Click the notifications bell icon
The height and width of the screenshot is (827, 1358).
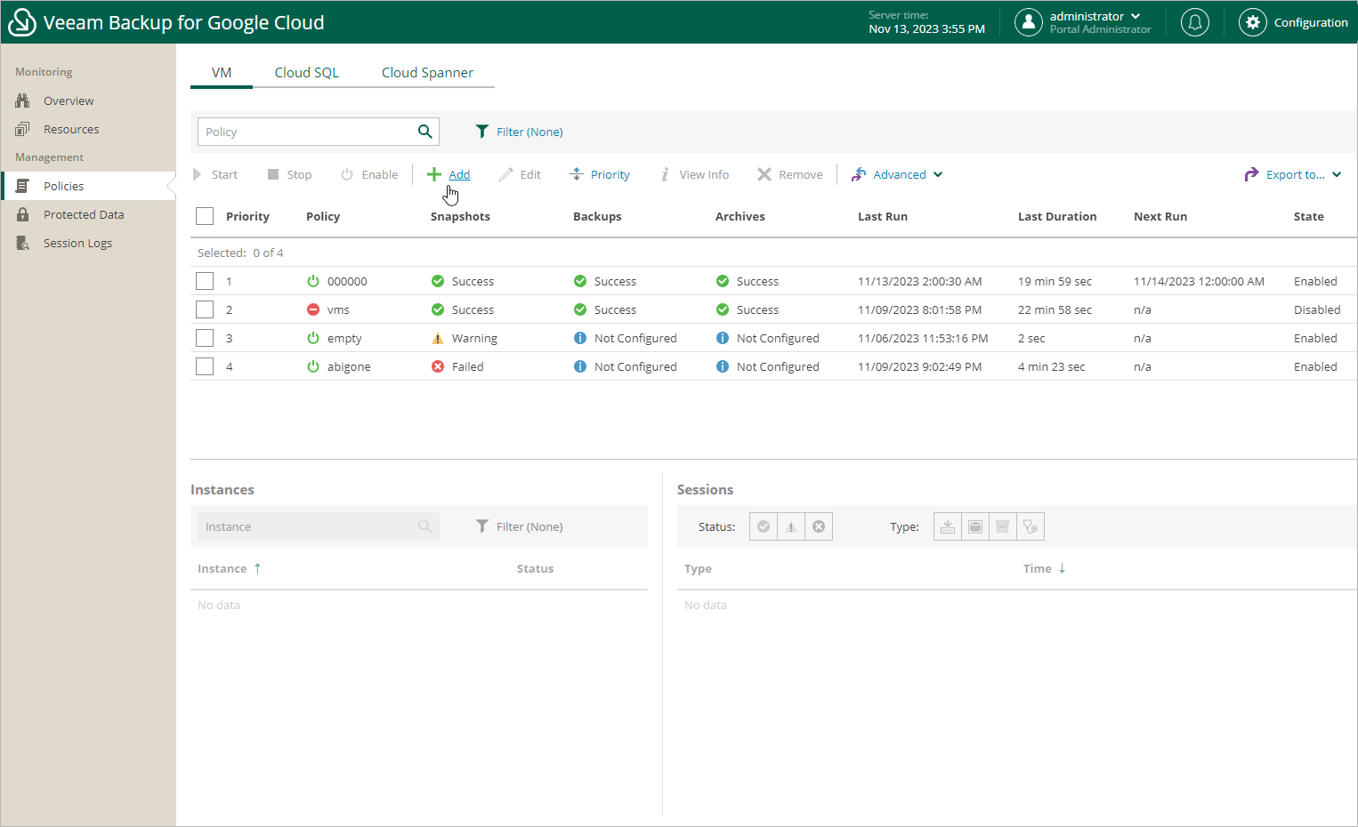click(1194, 22)
